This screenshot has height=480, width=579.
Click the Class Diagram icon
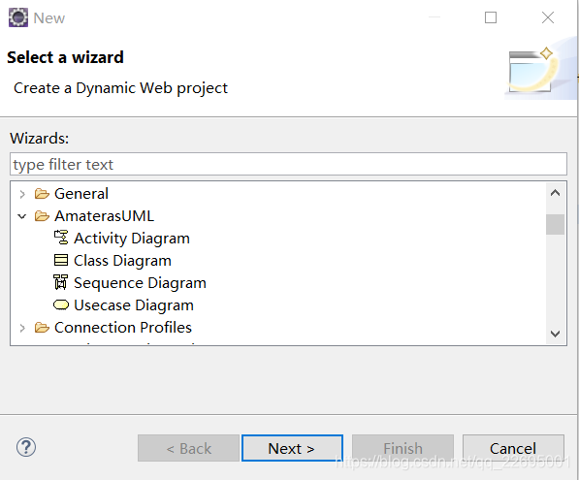(x=61, y=260)
